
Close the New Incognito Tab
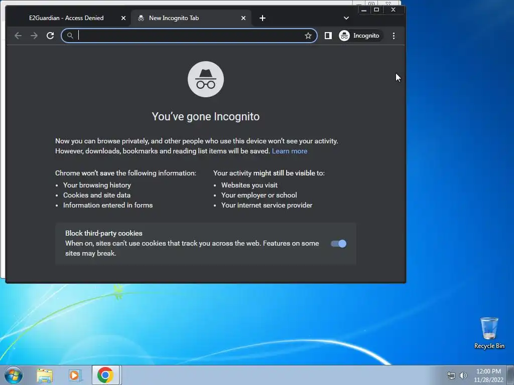click(243, 18)
